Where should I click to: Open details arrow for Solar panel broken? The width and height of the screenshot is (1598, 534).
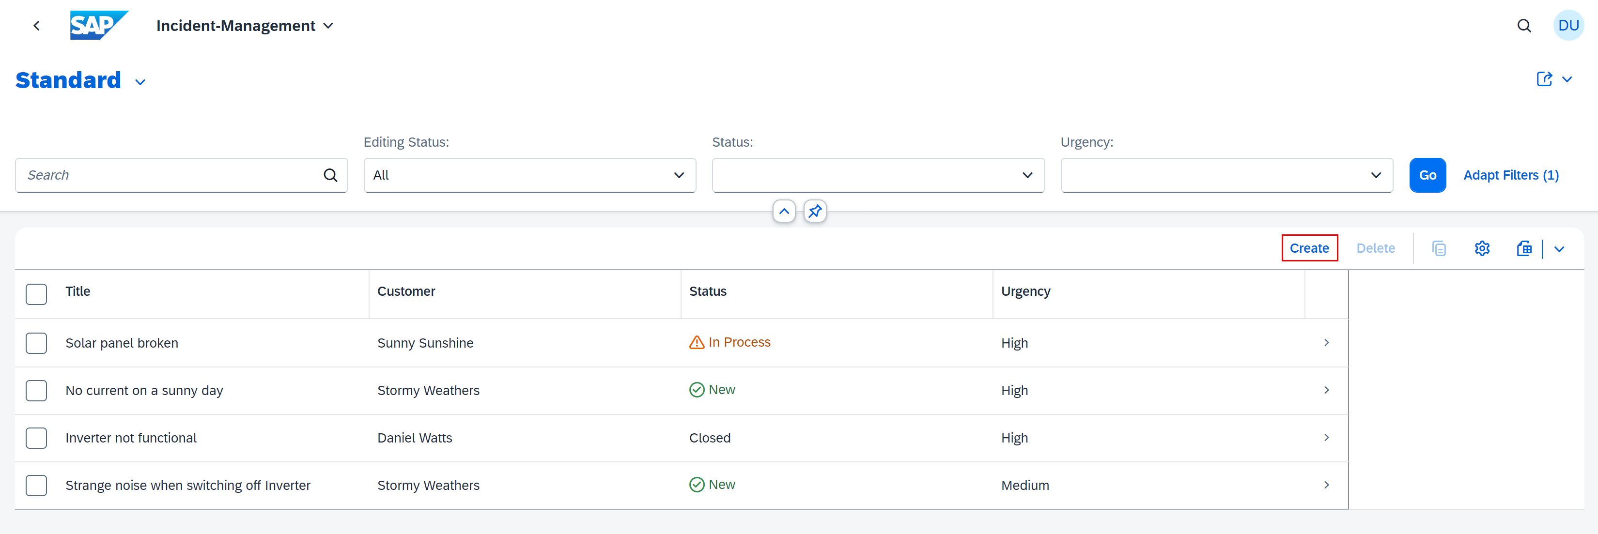(x=1326, y=342)
